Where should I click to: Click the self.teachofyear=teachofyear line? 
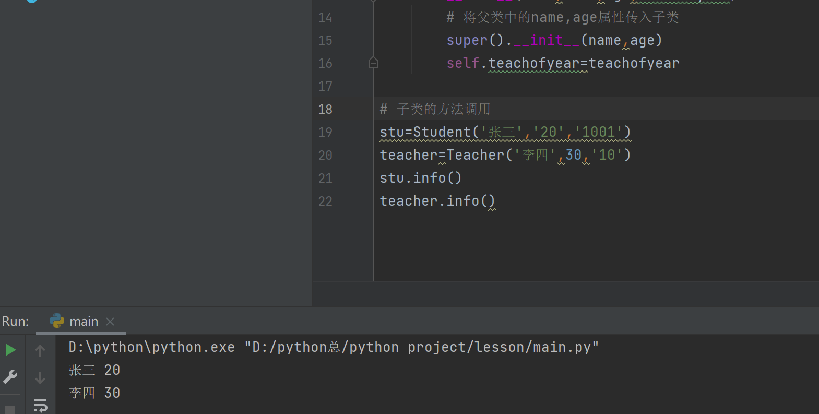point(563,63)
